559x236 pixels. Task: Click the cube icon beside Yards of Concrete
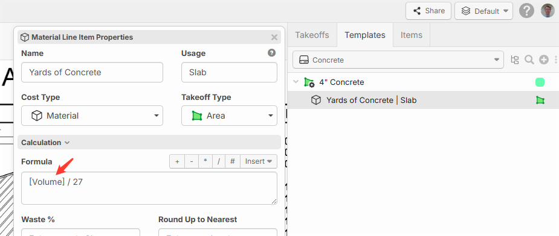[x=316, y=100]
